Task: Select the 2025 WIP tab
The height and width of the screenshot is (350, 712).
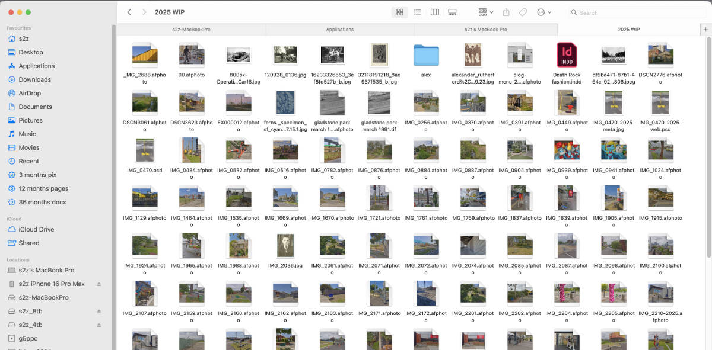Action: click(x=629, y=29)
